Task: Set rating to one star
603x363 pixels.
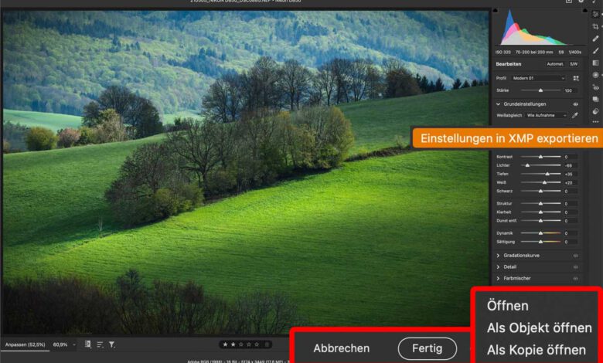Action: (226, 344)
